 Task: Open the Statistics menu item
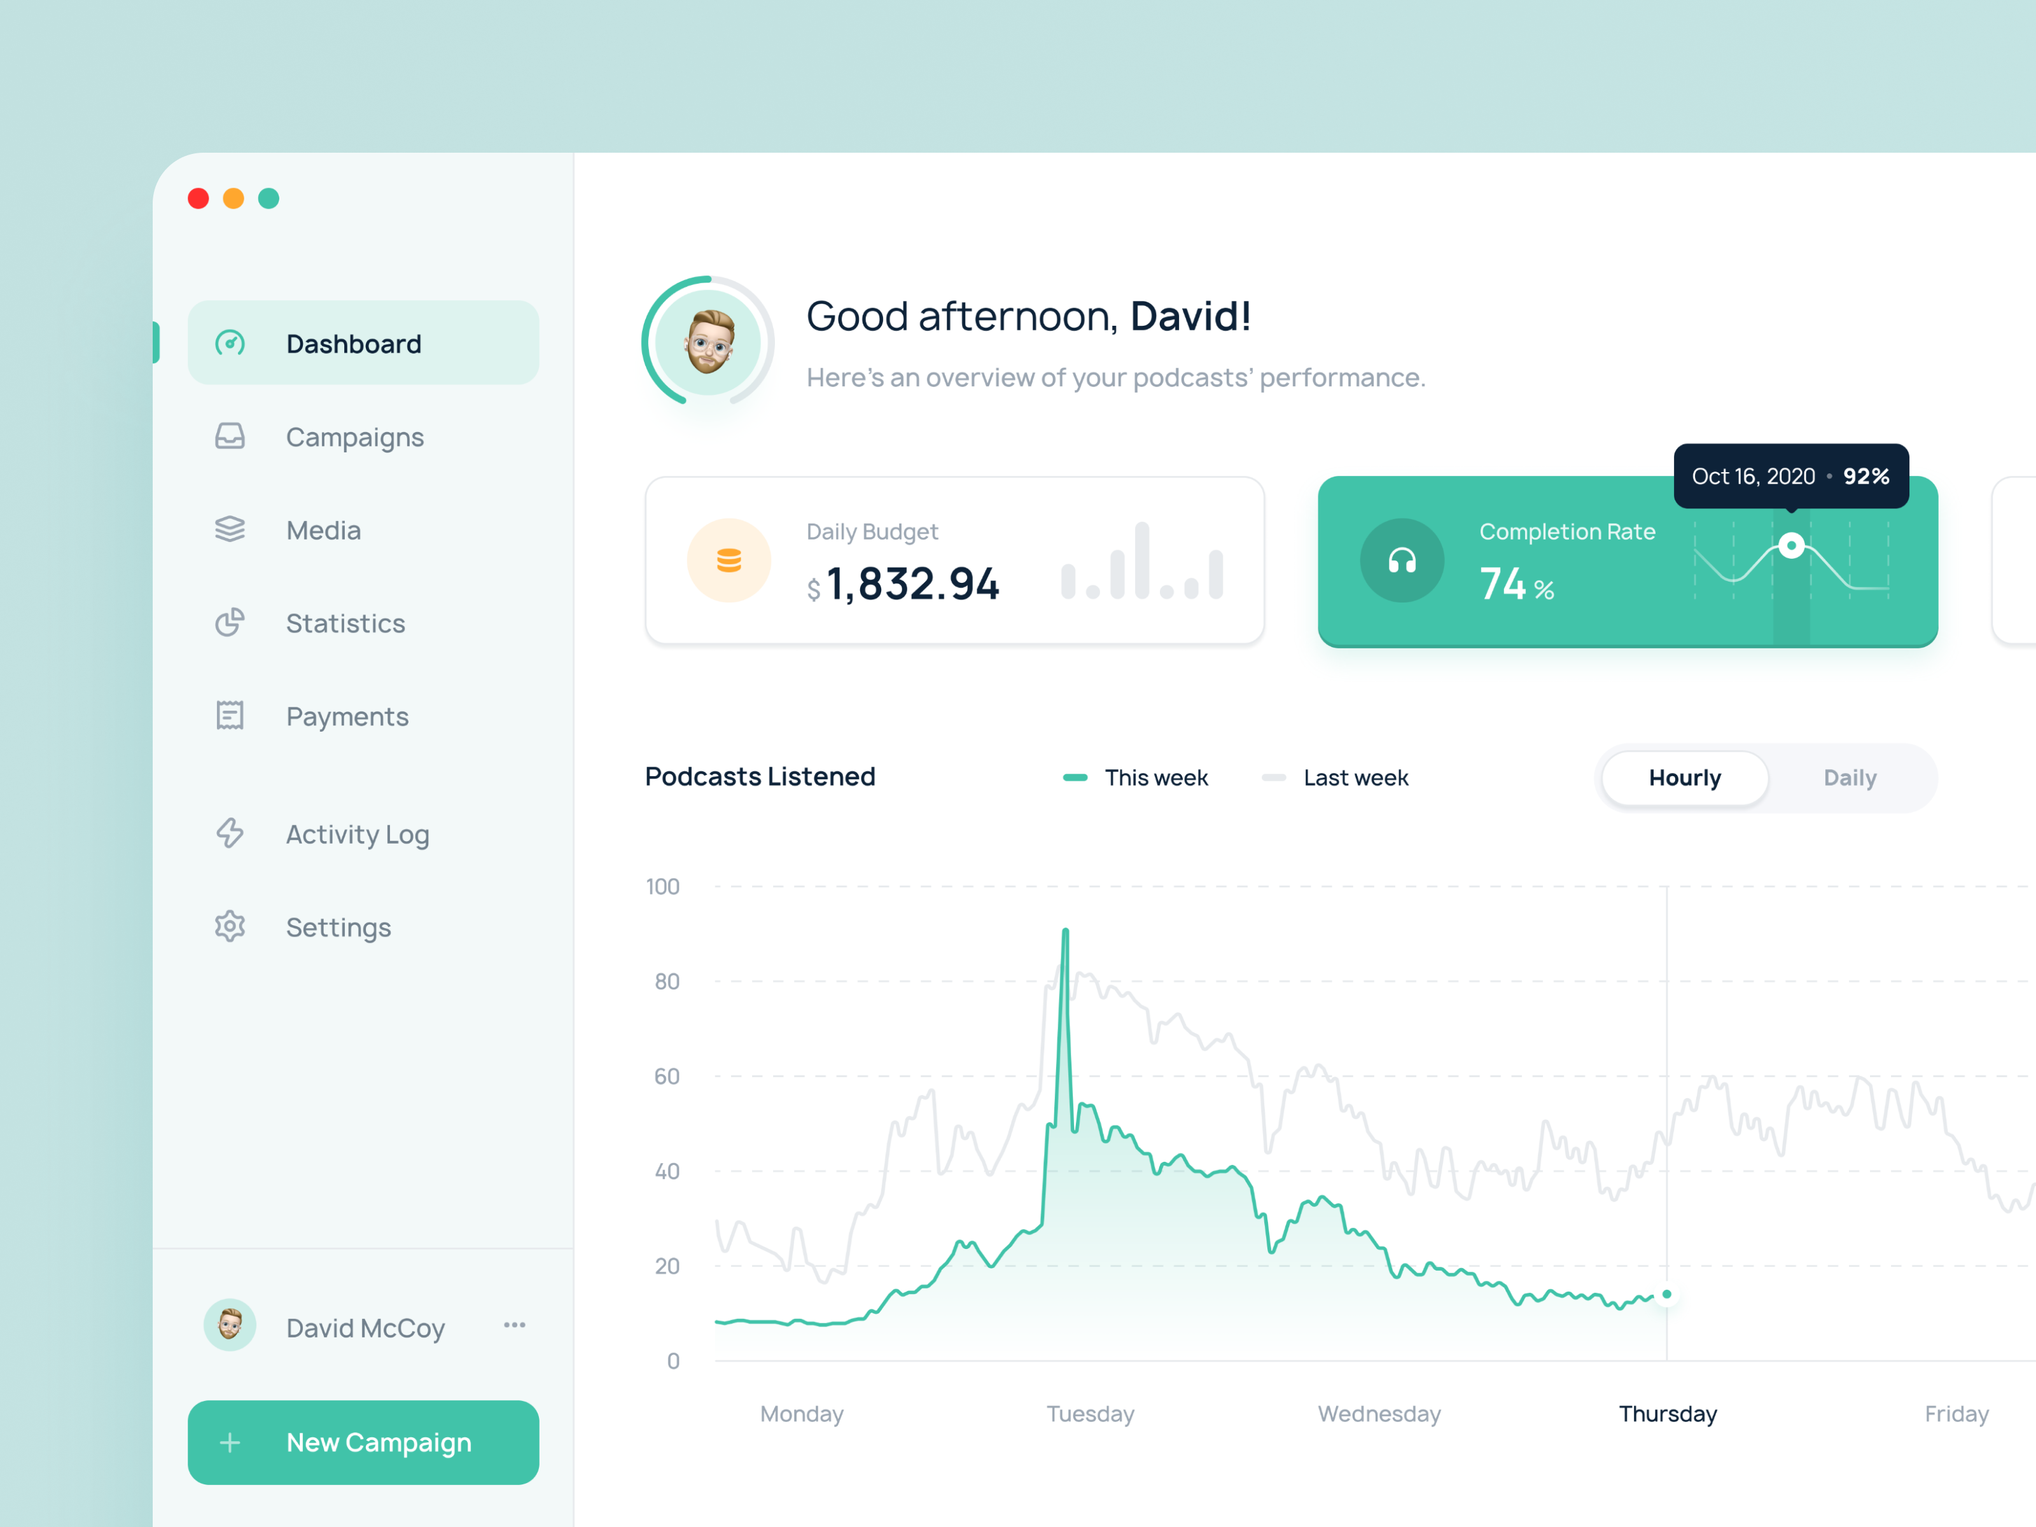[345, 623]
